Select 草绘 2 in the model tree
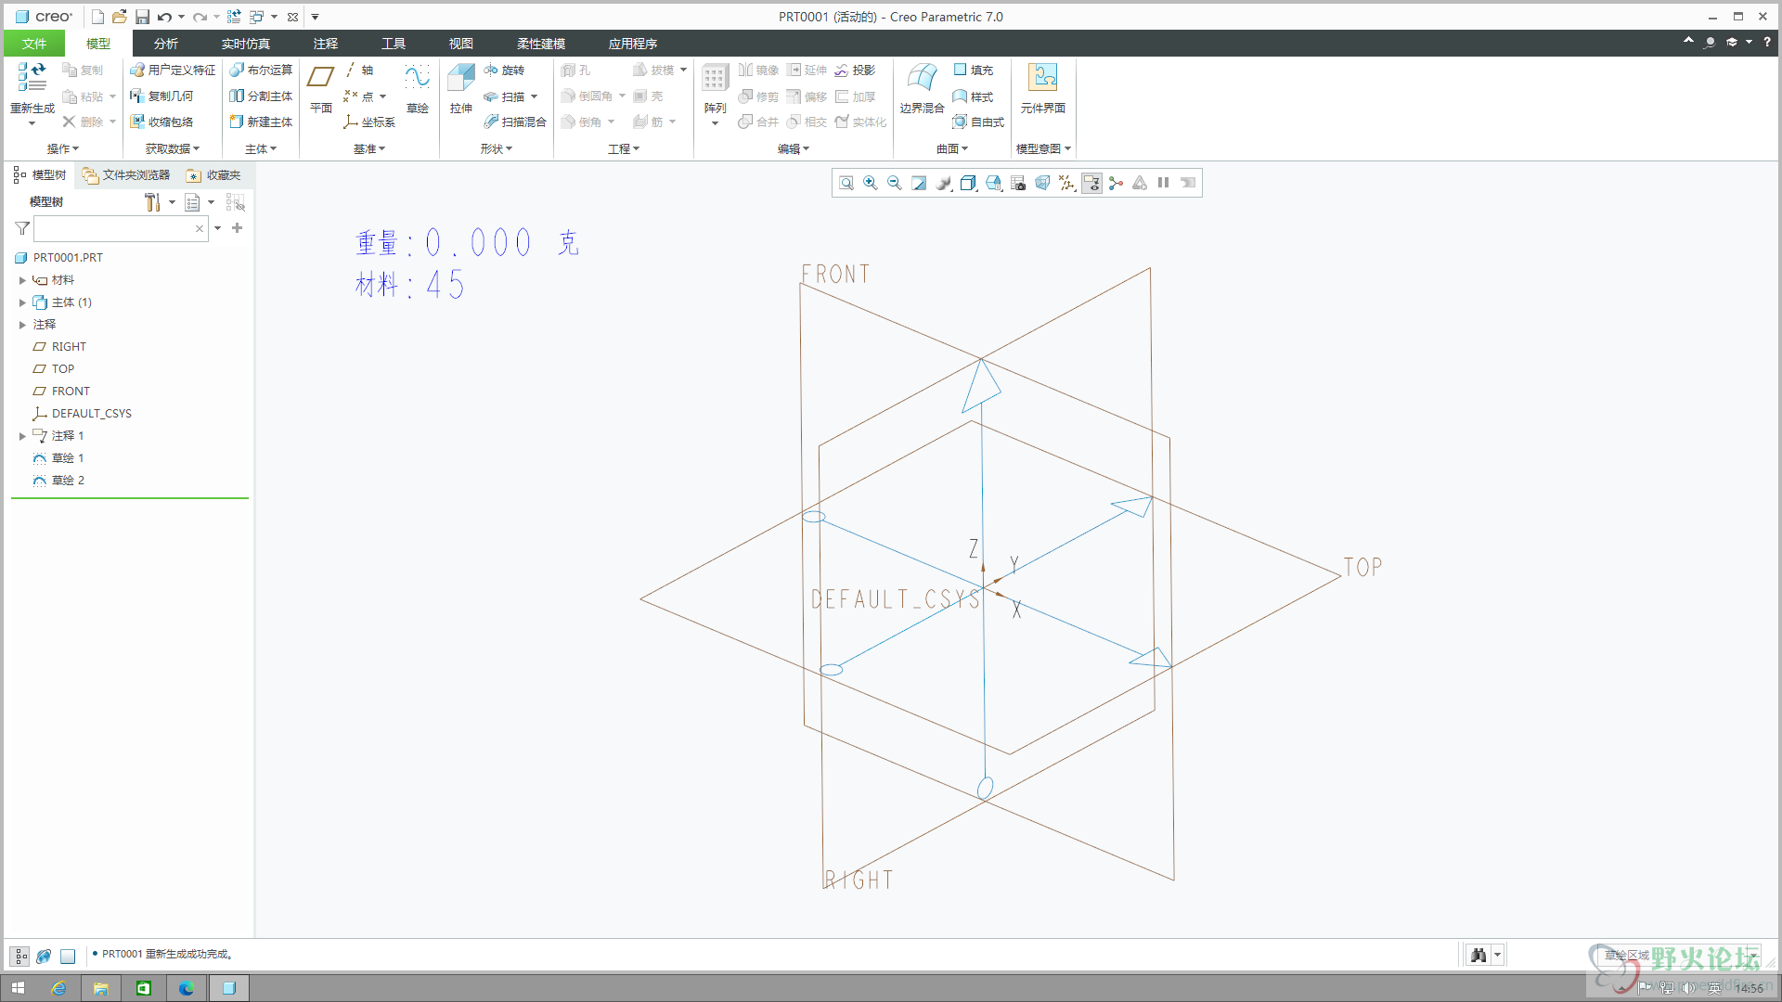 [x=58, y=481]
